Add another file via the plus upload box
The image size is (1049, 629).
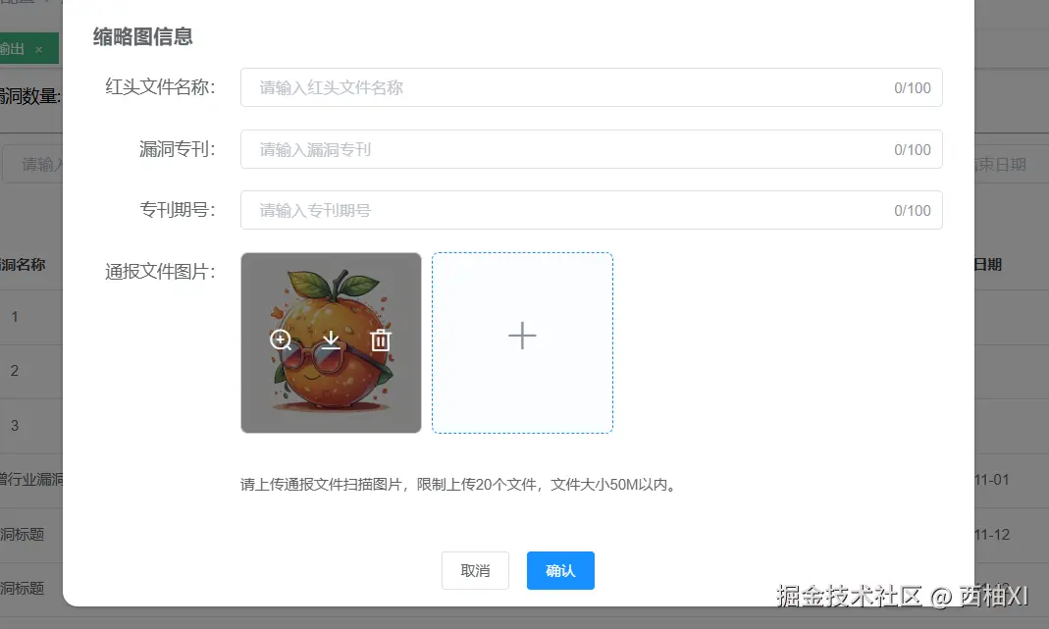[522, 342]
